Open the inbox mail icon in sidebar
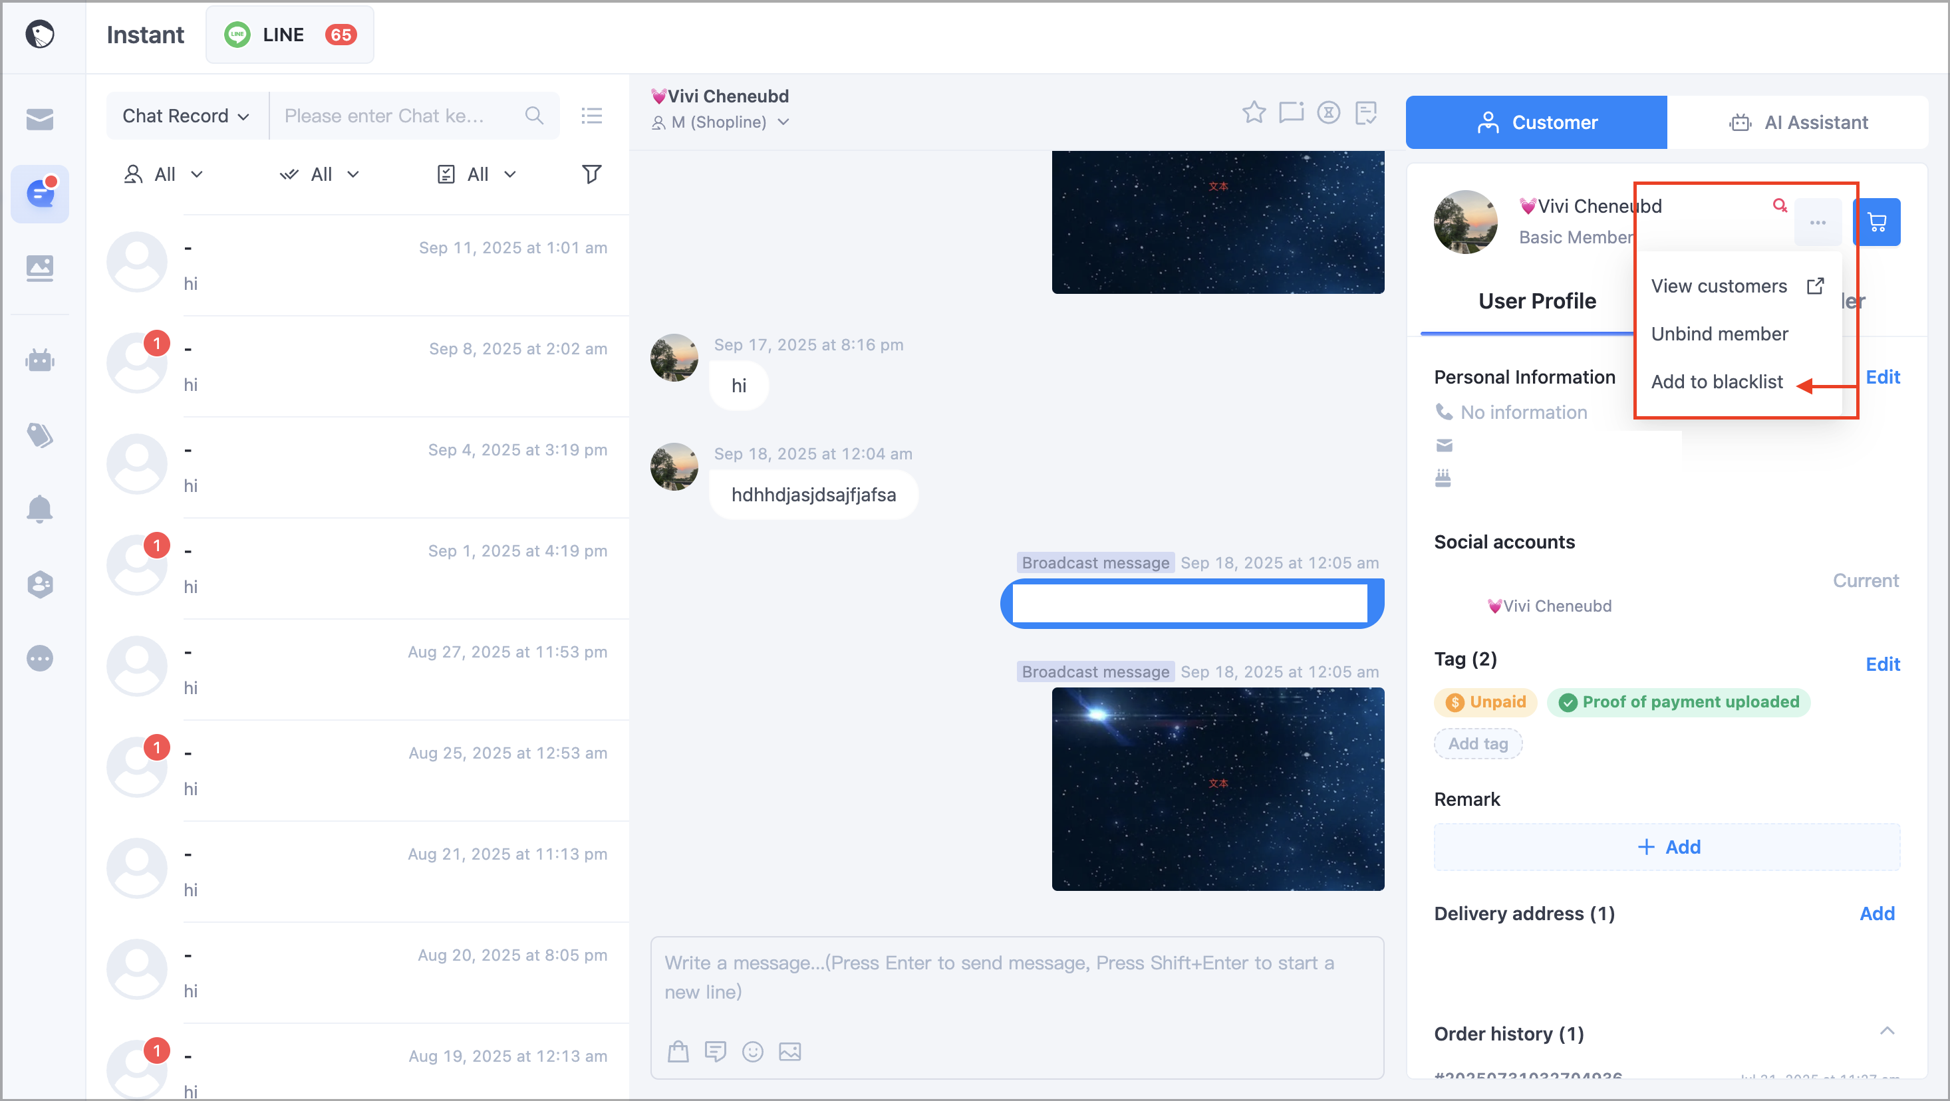The height and width of the screenshot is (1101, 1950). point(39,119)
